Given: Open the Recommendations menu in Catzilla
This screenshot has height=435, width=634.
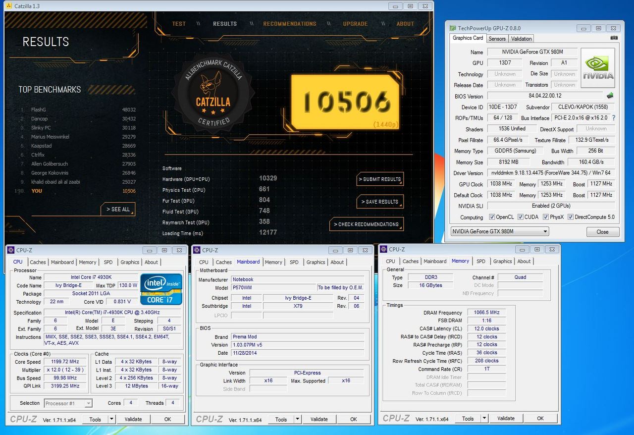Looking at the screenshot, I should coord(289,24).
